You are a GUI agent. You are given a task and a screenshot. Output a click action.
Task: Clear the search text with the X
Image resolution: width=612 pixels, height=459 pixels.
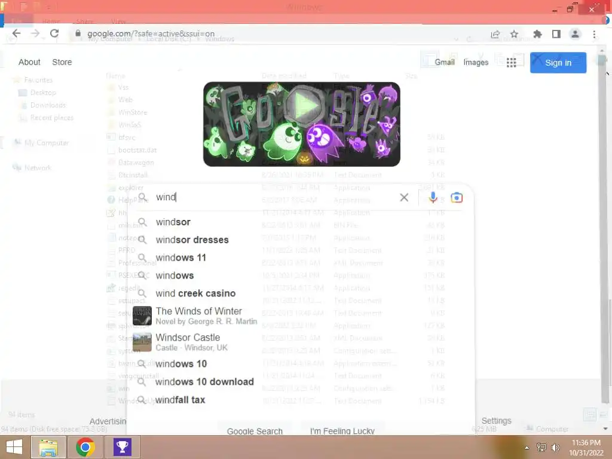coord(404,197)
